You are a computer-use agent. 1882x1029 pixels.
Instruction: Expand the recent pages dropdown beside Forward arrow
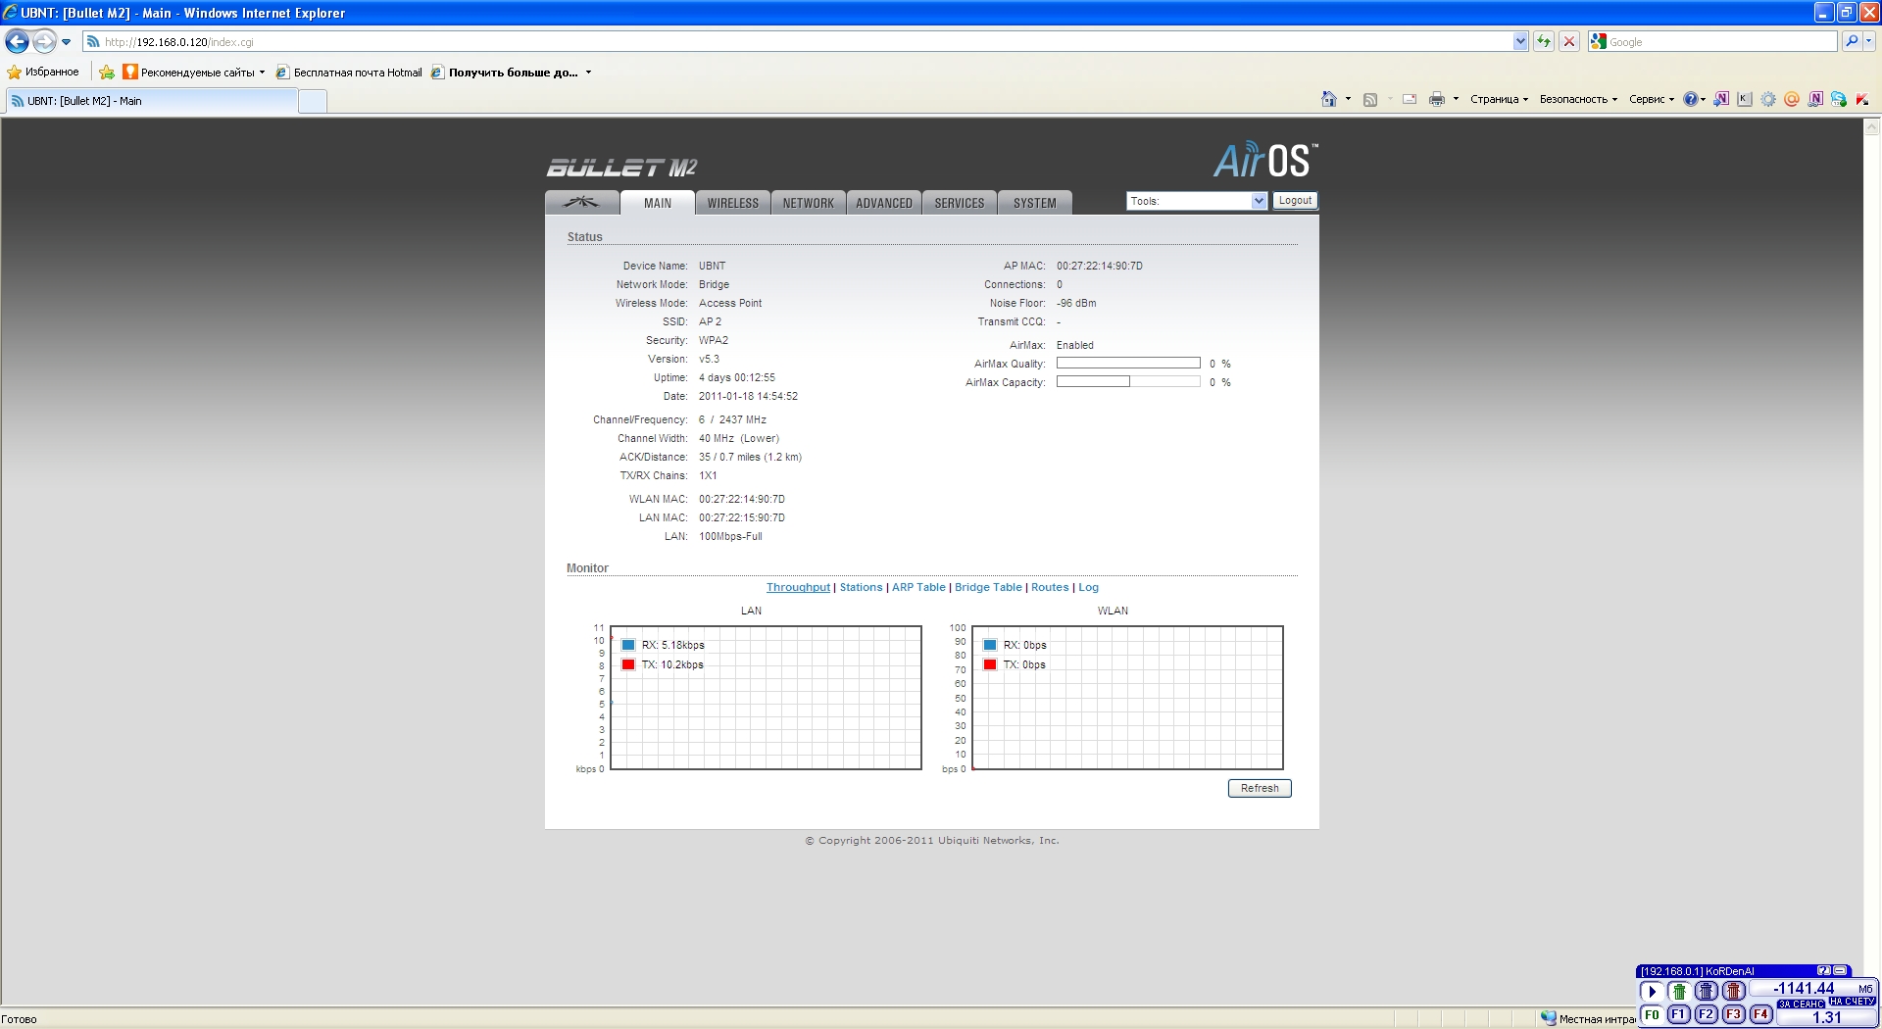click(66, 42)
